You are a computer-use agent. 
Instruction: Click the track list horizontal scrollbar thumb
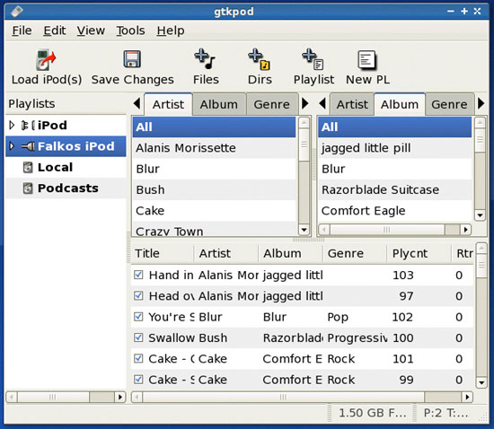pos(284,397)
